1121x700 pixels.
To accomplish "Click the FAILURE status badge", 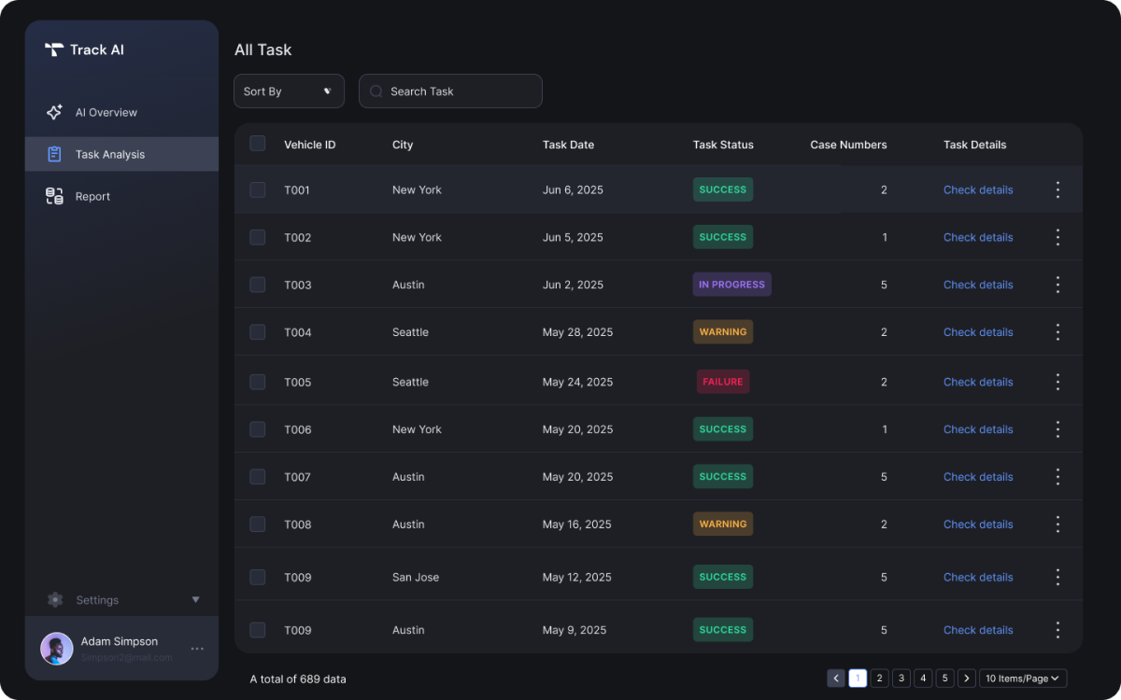I will (x=723, y=382).
